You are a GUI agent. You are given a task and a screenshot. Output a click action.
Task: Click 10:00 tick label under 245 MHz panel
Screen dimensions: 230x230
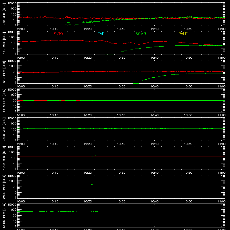[x=21, y=29]
